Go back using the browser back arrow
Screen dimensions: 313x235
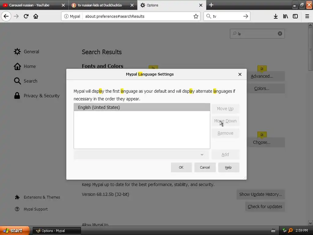[6, 16]
